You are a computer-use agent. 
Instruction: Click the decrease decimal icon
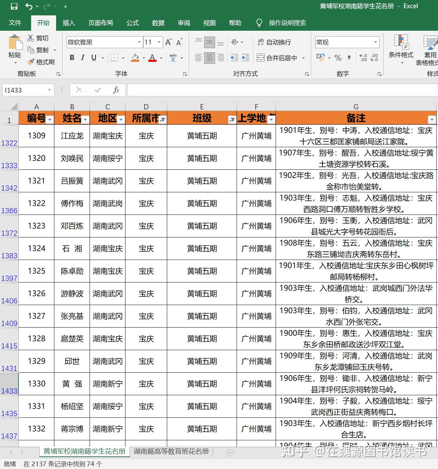(x=374, y=58)
